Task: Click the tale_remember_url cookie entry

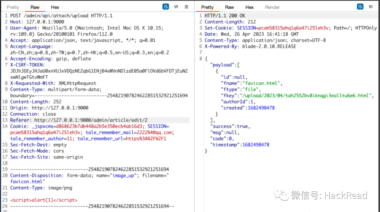Action: [x=122, y=139]
